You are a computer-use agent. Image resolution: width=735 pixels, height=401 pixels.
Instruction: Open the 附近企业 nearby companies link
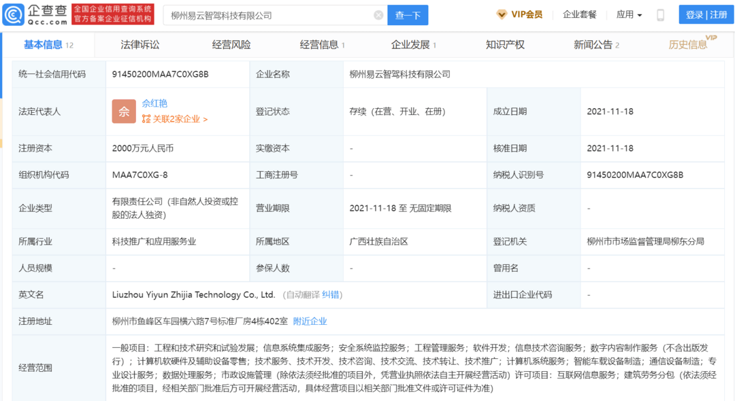[310, 321]
